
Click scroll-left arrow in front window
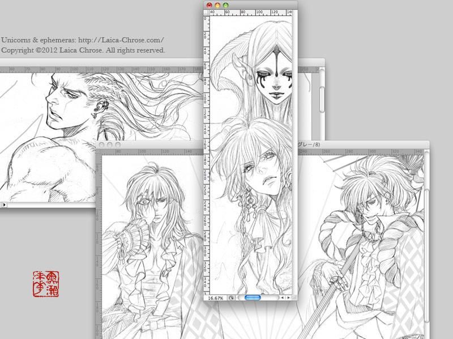tap(282, 298)
